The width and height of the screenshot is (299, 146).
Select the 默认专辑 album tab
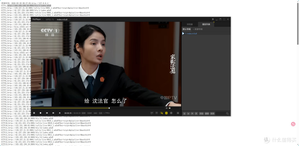click(x=187, y=29)
